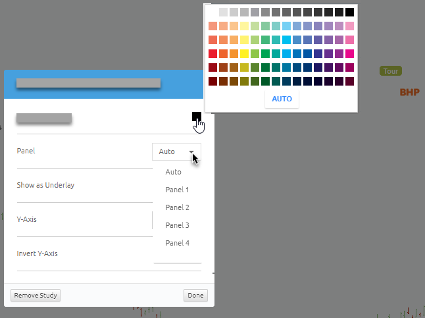Image resolution: width=425 pixels, height=318 pixels.
Task: Choose Panel 3 option
Action: tap(177, 225)
